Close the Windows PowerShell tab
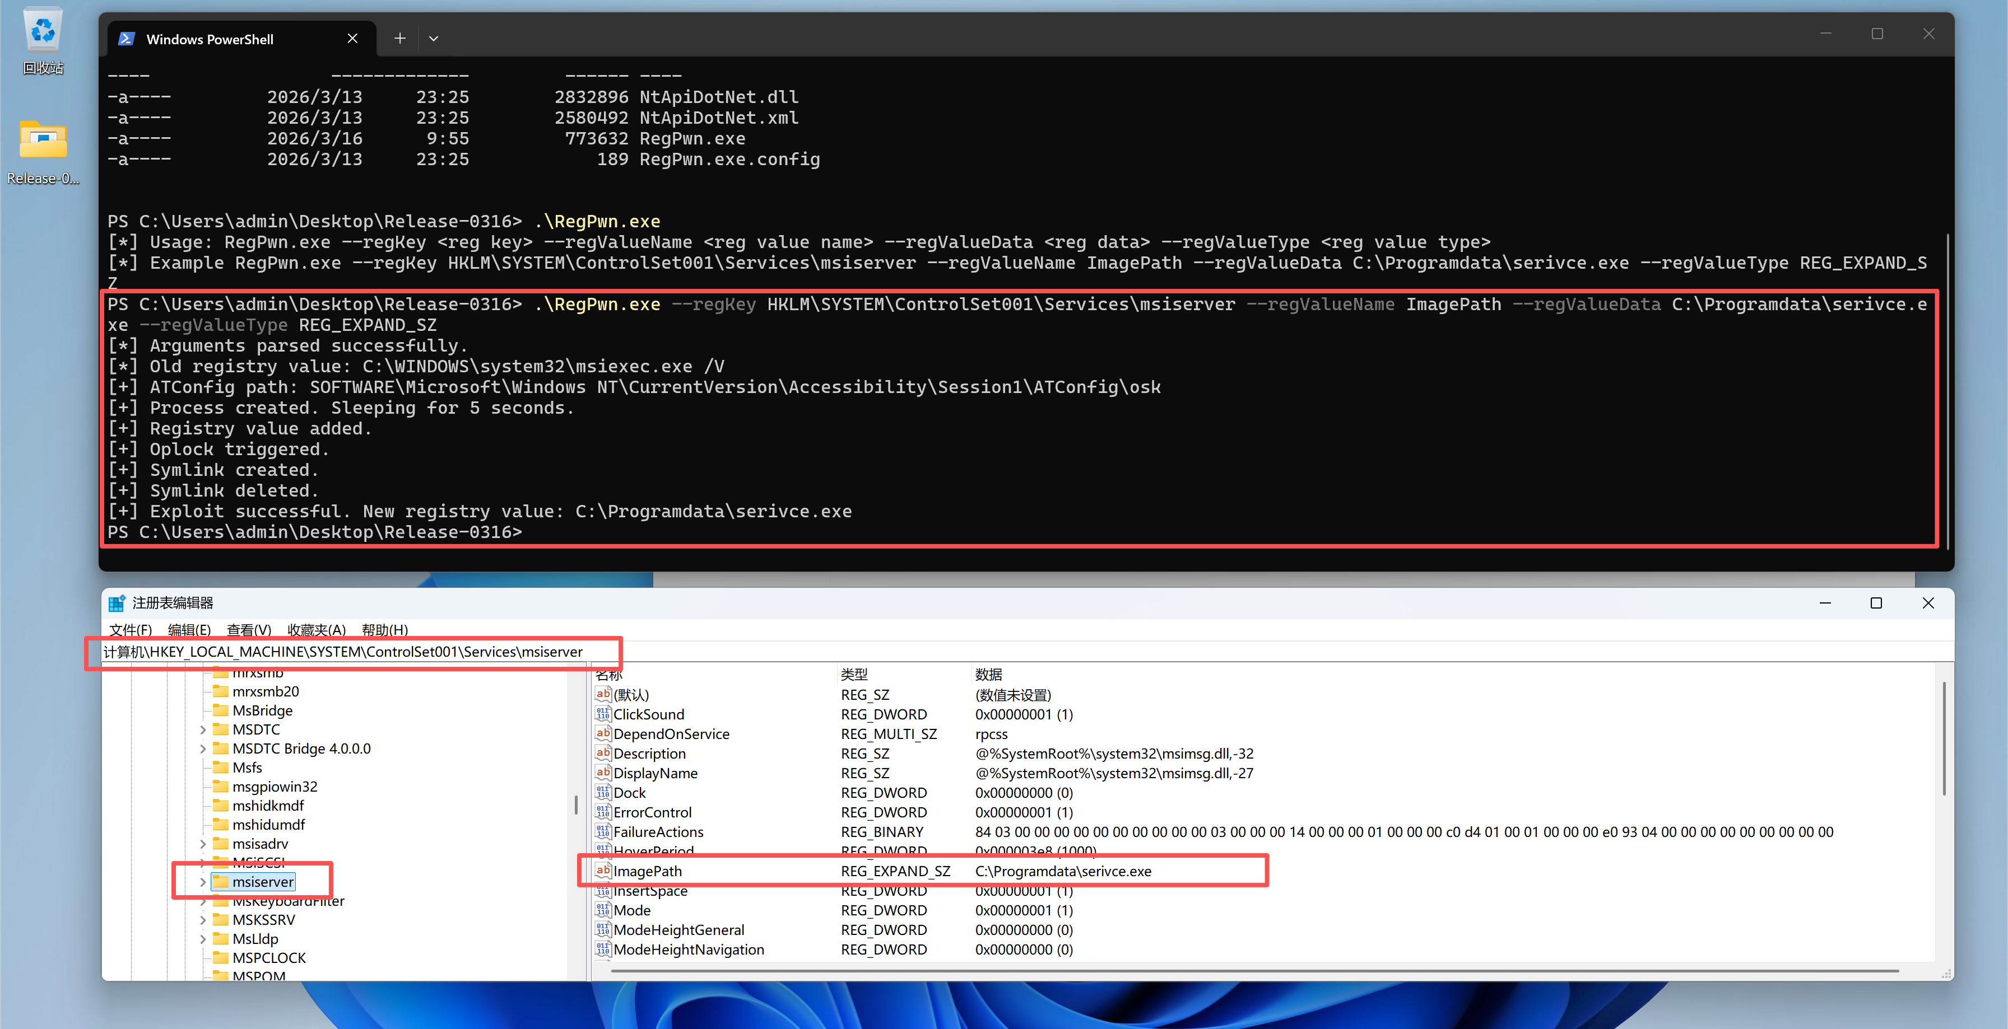Viewport: 2008px width, 1029px height. [352, 38]
